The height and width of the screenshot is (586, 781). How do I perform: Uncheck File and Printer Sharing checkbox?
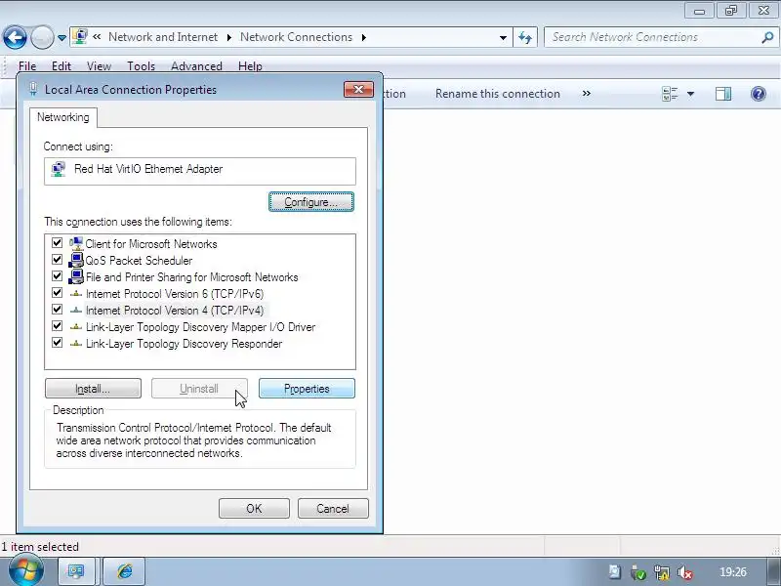58,276
